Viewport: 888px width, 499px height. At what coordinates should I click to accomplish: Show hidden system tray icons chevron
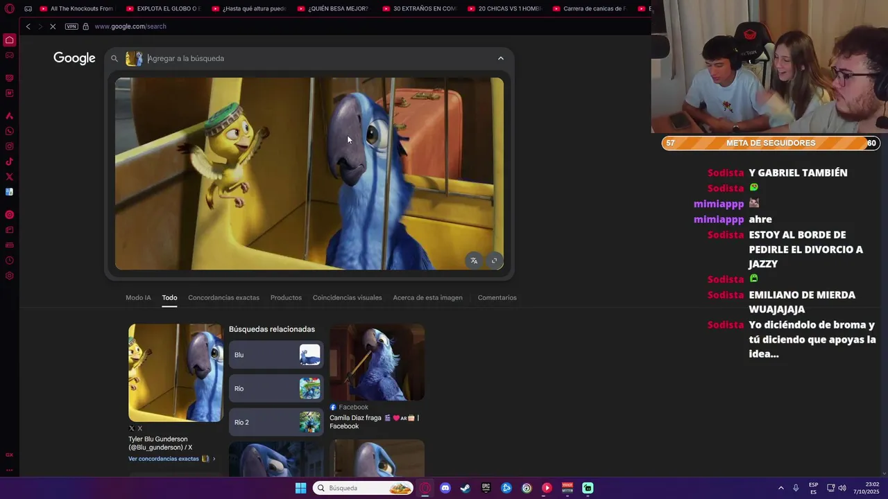click(781, 488)
